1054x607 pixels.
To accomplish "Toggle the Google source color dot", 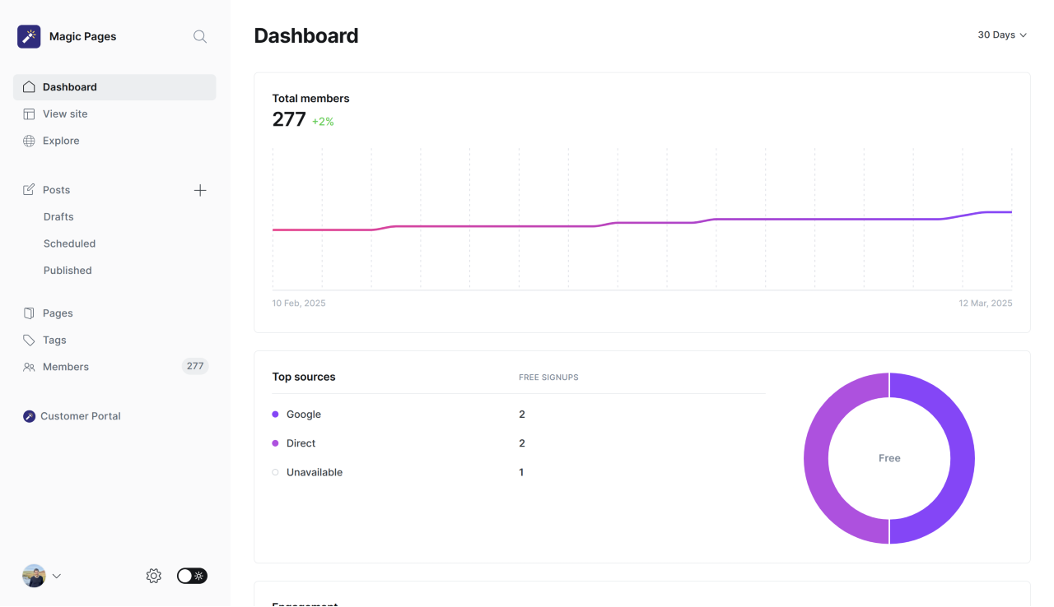I will click(x=274, y=415).
